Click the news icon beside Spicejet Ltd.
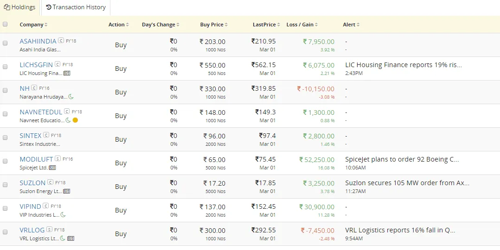Screen dimensions: 500x250 click(52, 168)
